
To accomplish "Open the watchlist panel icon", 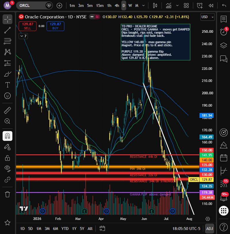I will (223, 19).
